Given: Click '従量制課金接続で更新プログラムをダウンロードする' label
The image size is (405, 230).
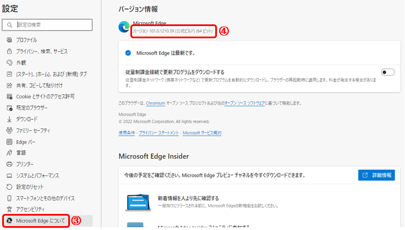Looking at the screenshot, I should [175, 72].
